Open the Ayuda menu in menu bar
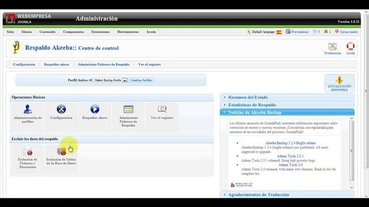This screenshot has width=369, height=207. coord(151,32)
